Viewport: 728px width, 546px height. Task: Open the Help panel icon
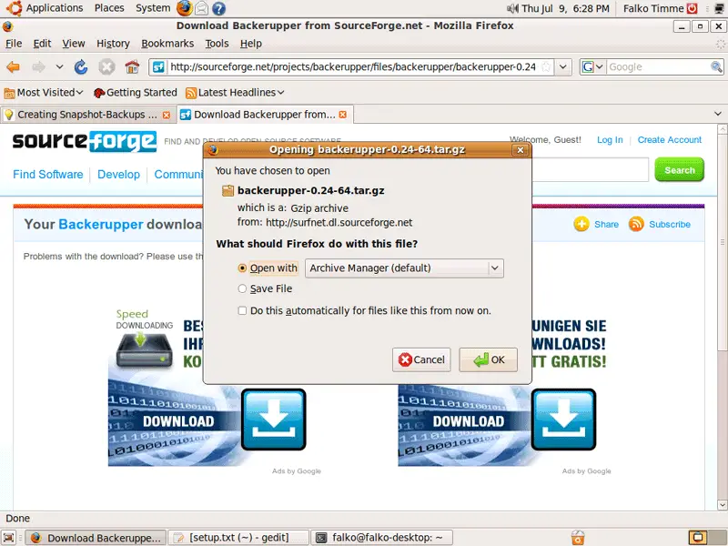(x=218, y=8)
